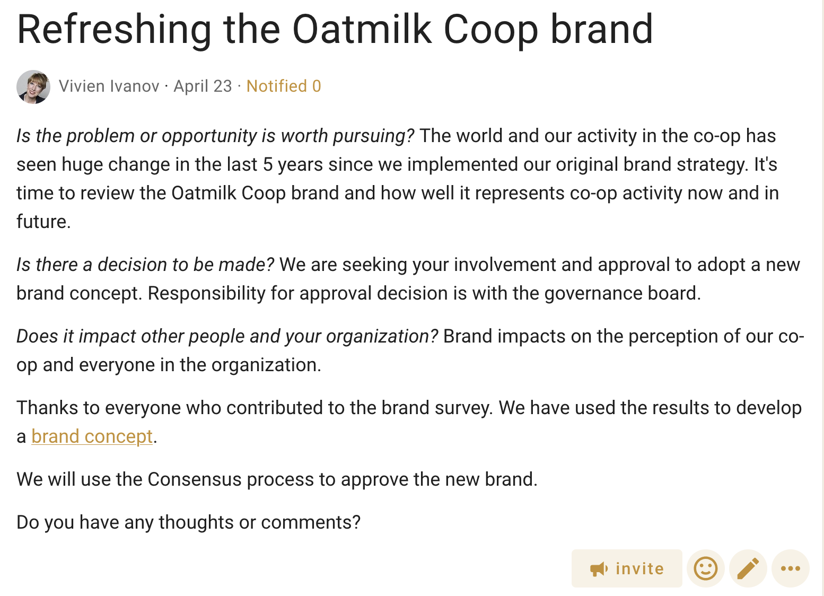
Task: Click the invite button label
Action: [x=639, y=568]
